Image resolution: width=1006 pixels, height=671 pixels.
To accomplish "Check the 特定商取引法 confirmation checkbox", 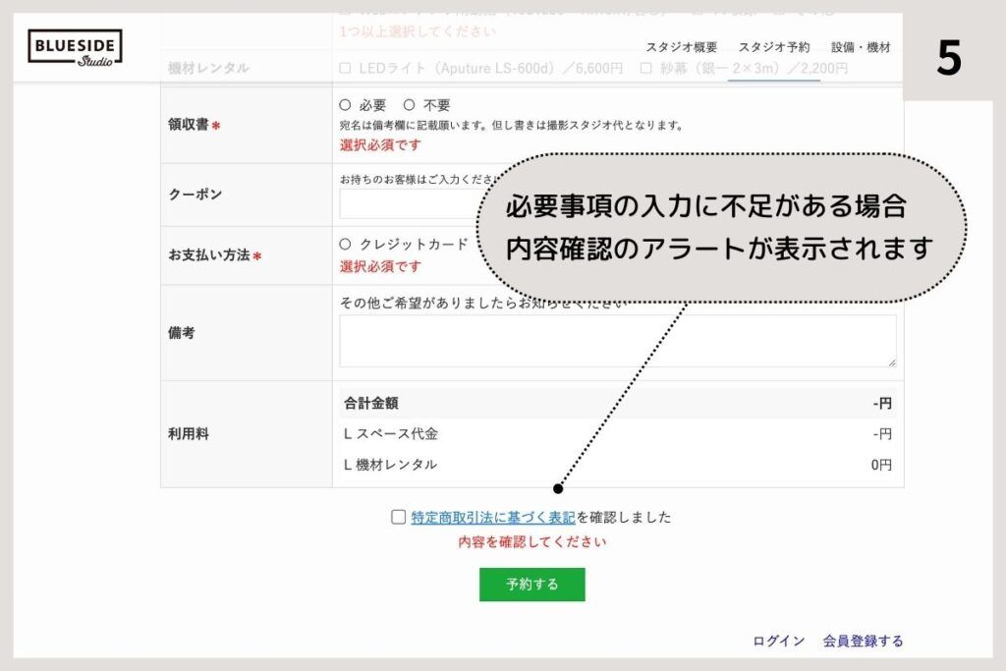I will click(399, 517).
